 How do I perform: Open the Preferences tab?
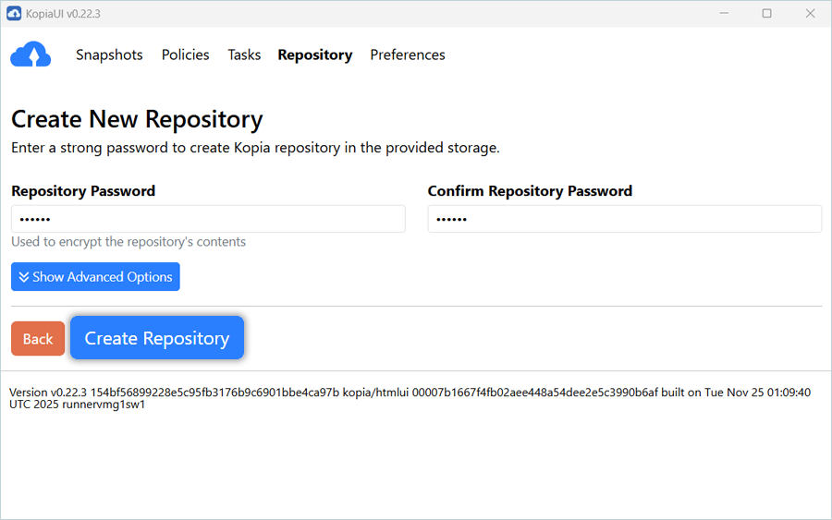click(x=408, y=55)
